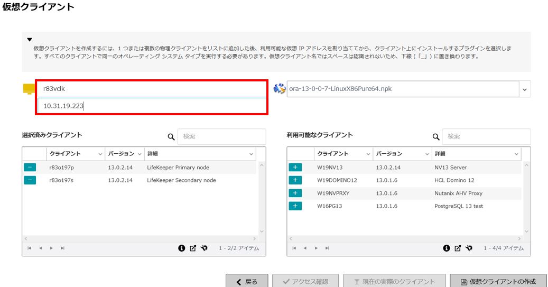Viewport: 548px width, 287px height.
Task: Open the クライアント column menu in selected clients
Action: coord(100,154)
